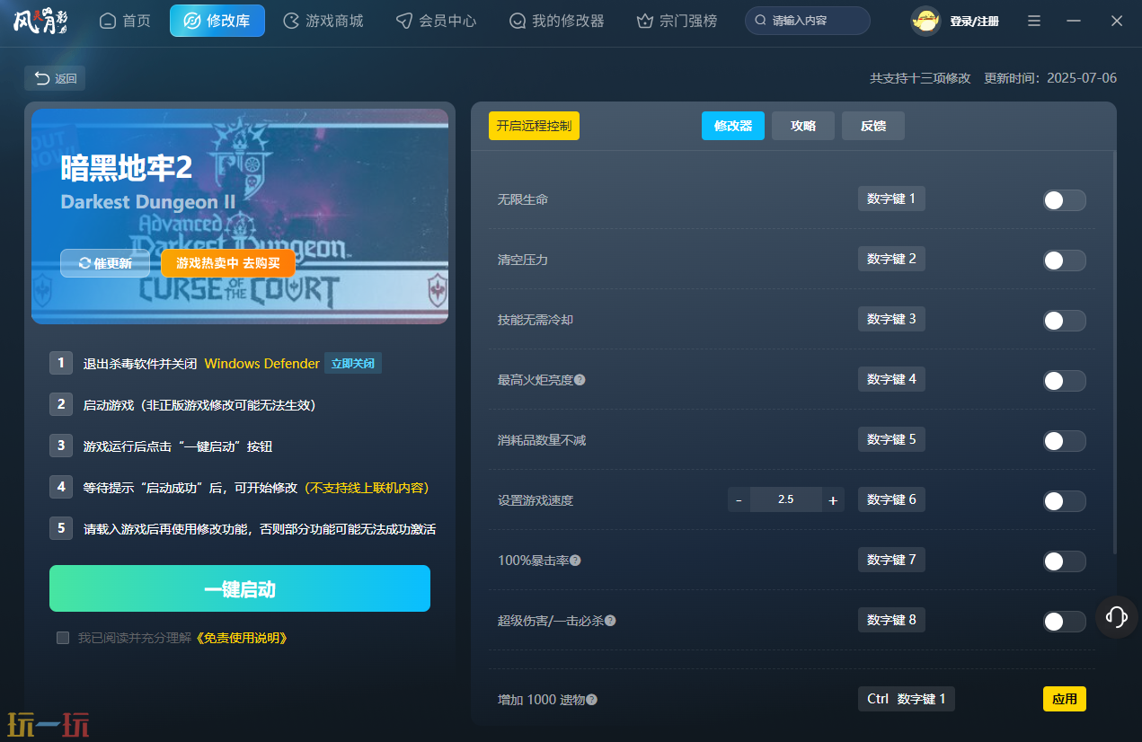1142x742 pixels.
Task: Click help icon beside 超级伤害/一击必杀
Action: tap(610, 621)
